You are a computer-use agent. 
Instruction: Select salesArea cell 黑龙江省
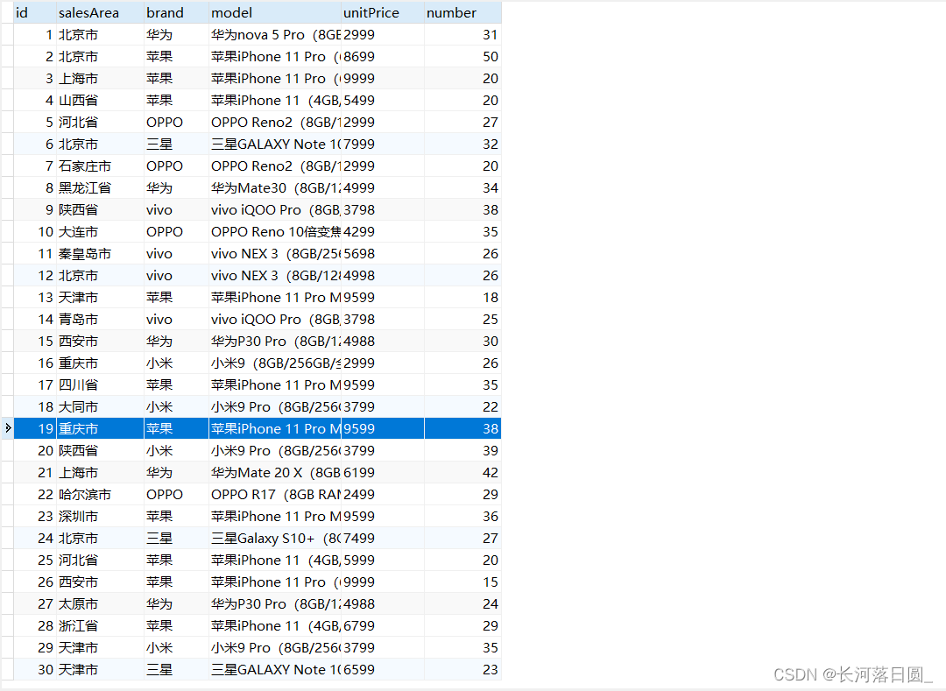(100, 188)
